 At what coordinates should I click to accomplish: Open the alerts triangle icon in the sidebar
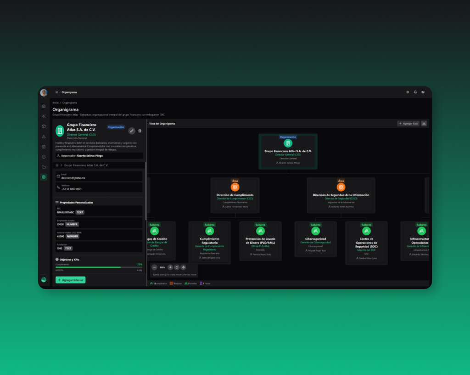point(44,136)
